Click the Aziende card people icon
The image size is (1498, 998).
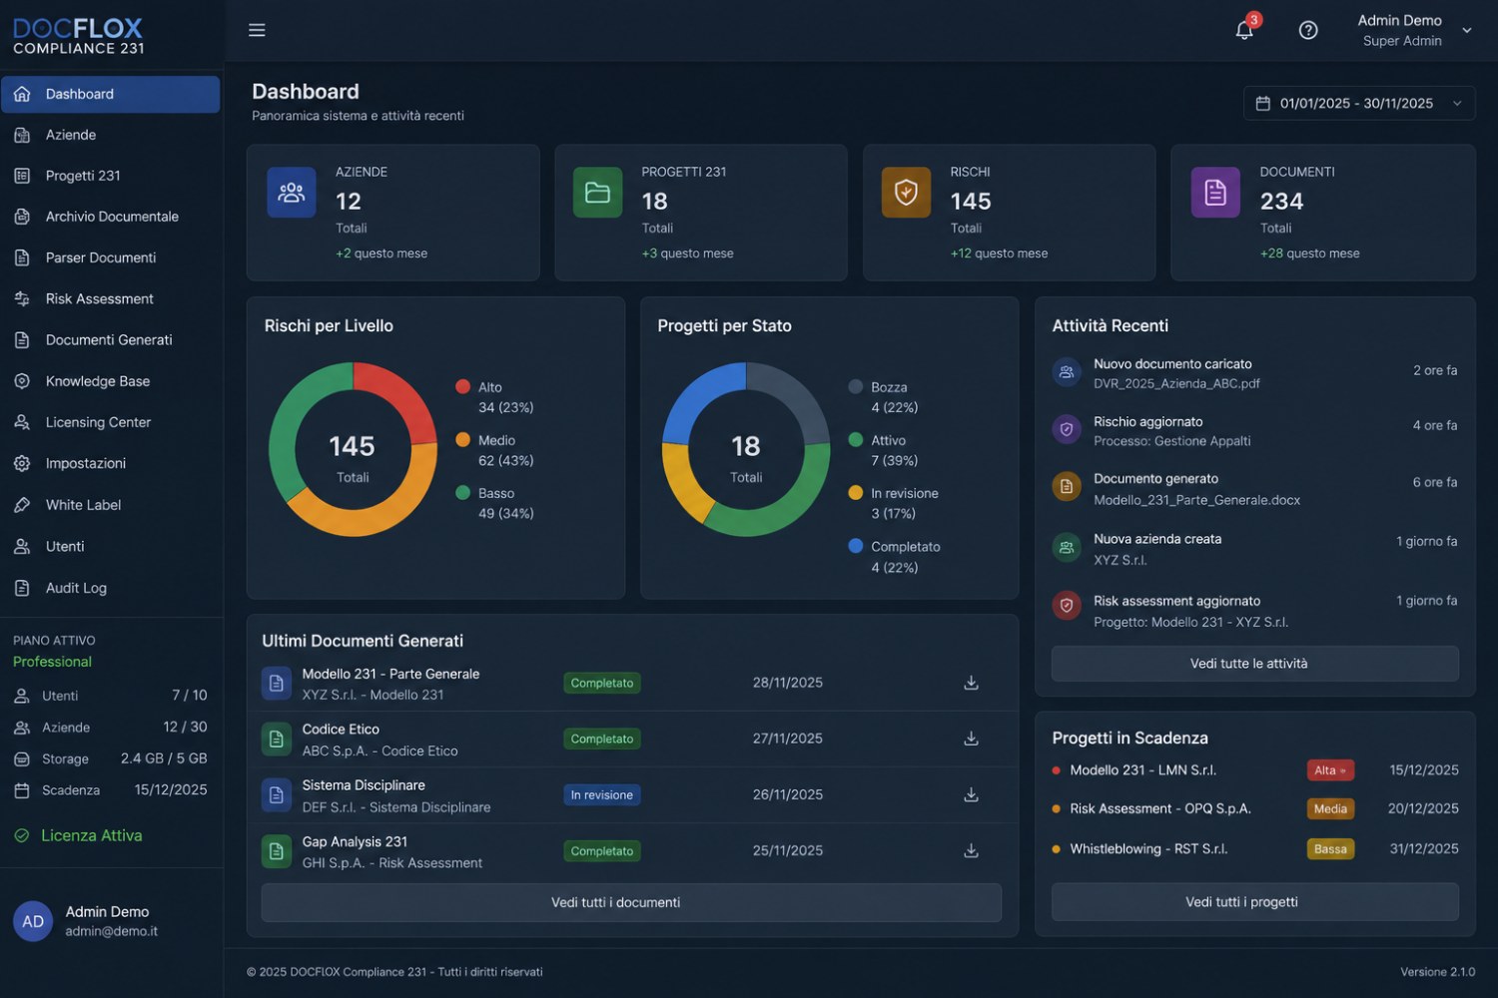[292, 193]
